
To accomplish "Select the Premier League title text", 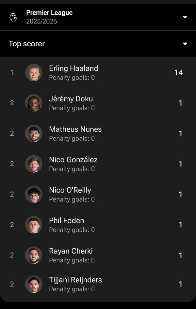I will coord(49,13).
